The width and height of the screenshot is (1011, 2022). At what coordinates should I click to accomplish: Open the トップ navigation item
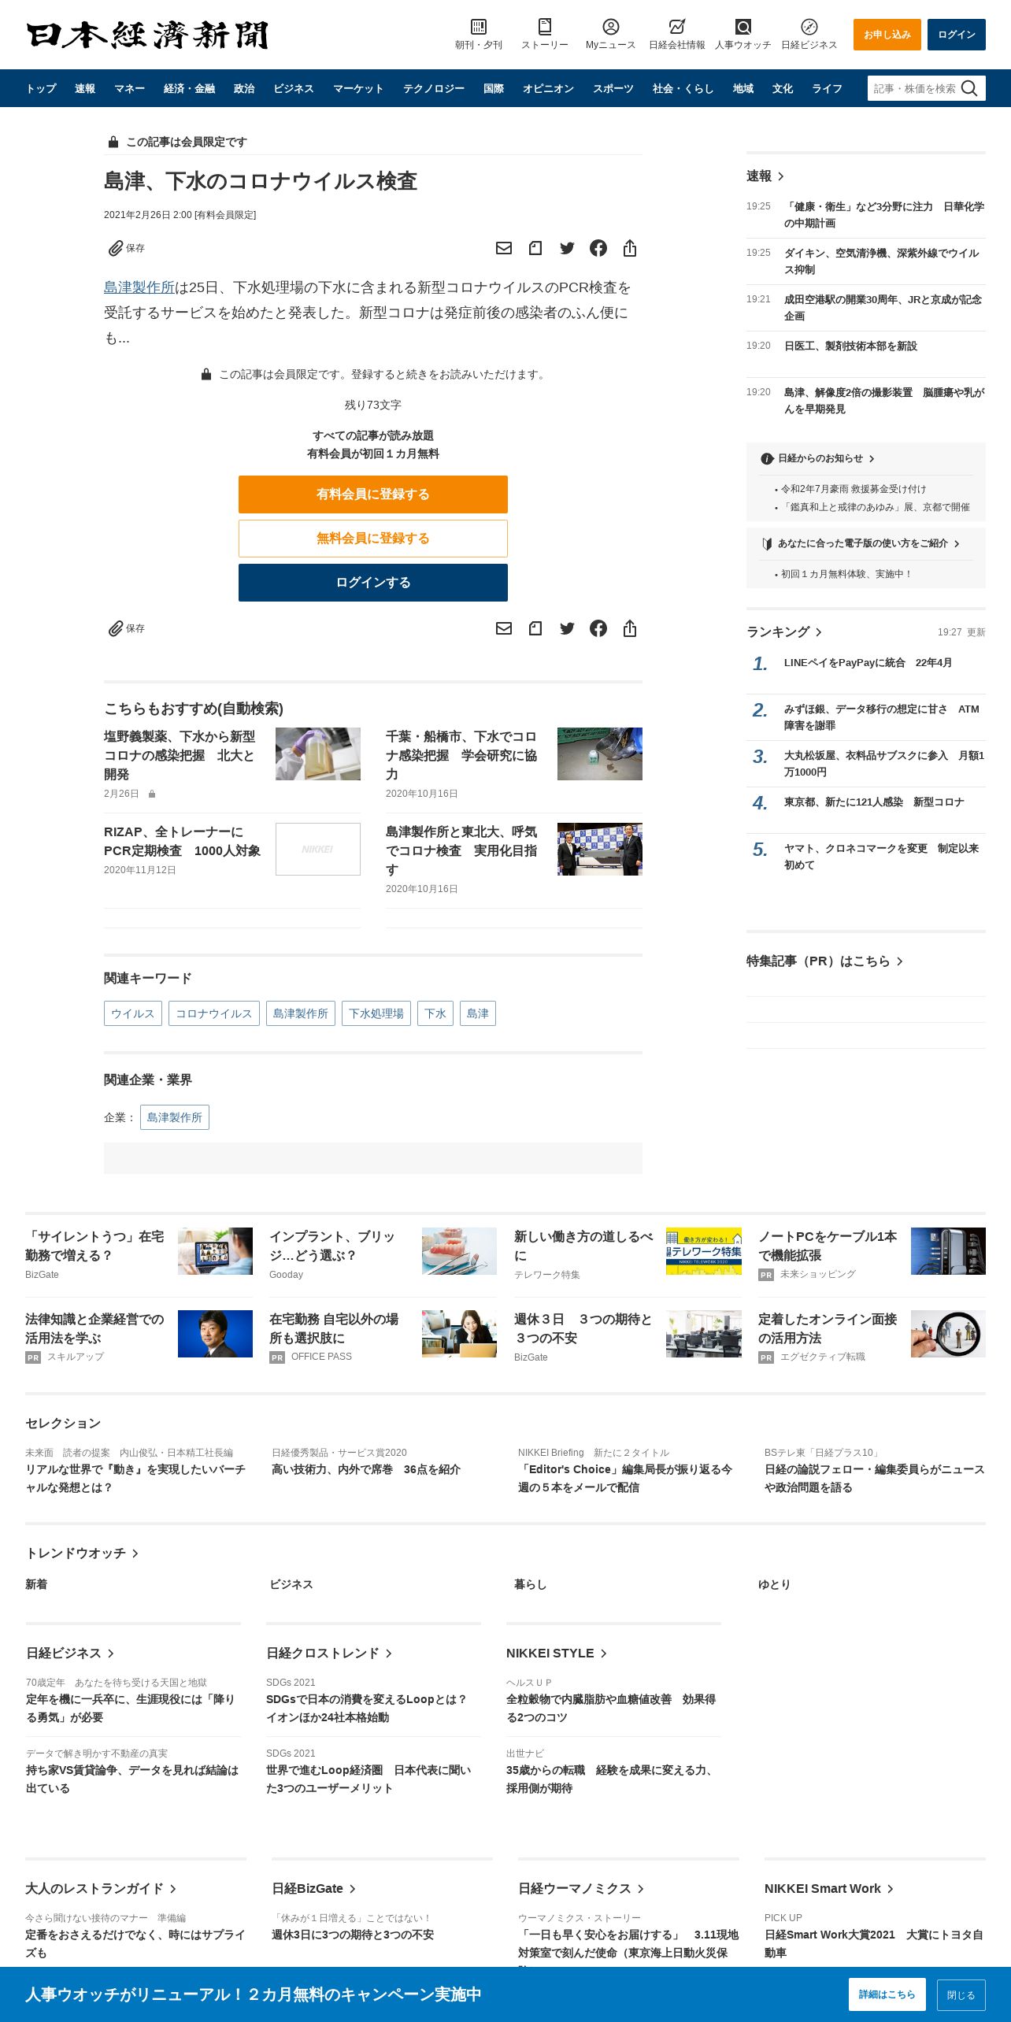pyautogui.click(x=41, y=88)
